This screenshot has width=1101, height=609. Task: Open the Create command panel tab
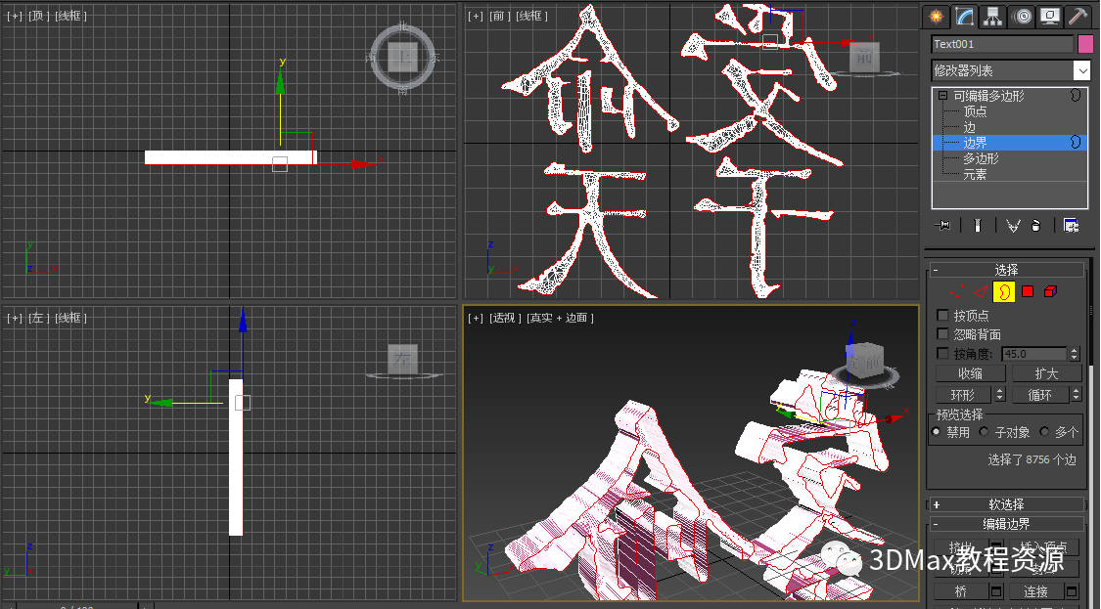tap(936, 17)
